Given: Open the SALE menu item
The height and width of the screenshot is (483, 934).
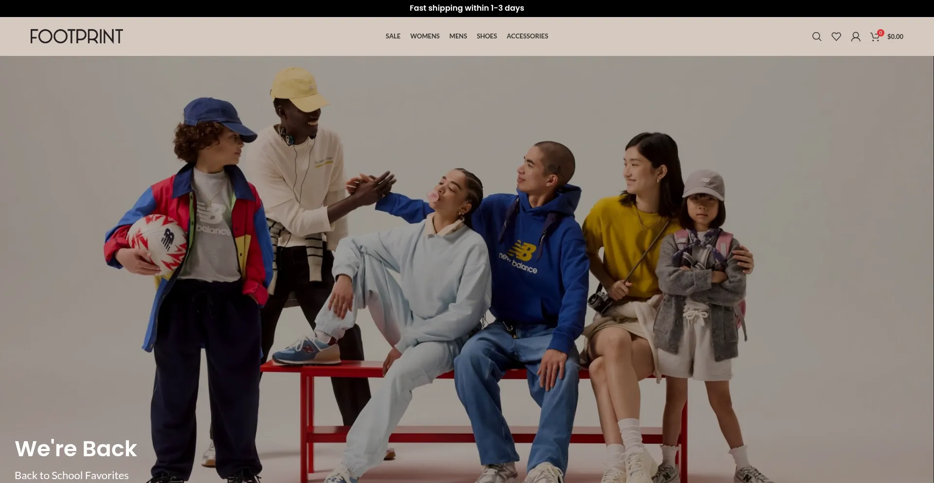Looking at the screenshot, I should [x=393, y=36].
